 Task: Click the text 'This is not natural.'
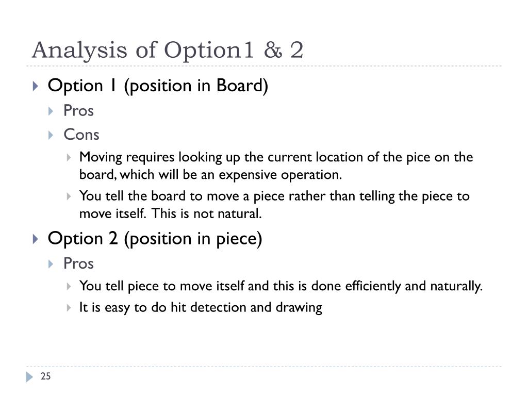click(206, 213)
